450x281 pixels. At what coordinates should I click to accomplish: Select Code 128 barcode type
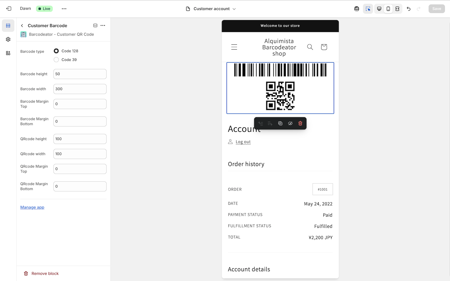click(56, 51)
